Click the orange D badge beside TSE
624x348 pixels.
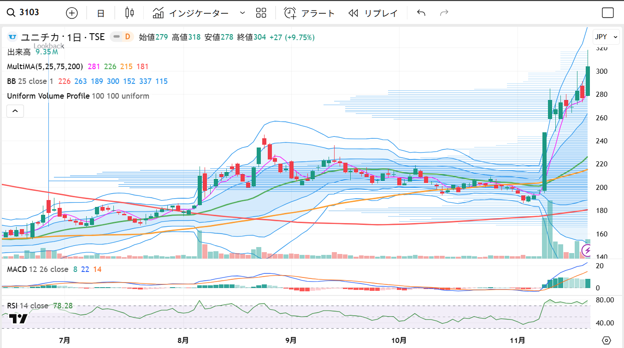[128, 37]
